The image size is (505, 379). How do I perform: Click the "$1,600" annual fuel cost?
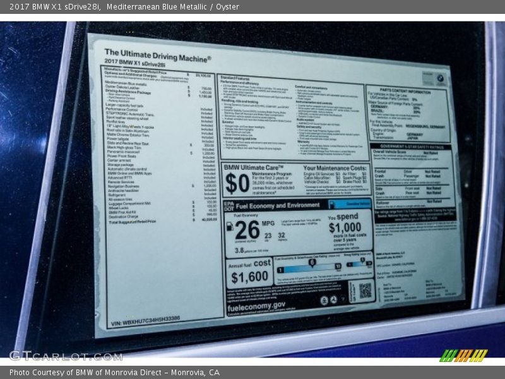[x=249, y=277]
